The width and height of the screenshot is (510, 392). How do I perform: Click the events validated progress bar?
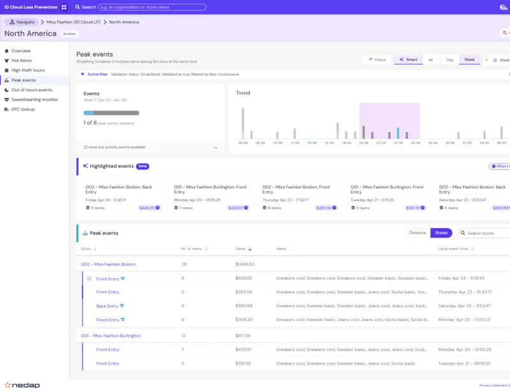[111, 113]
